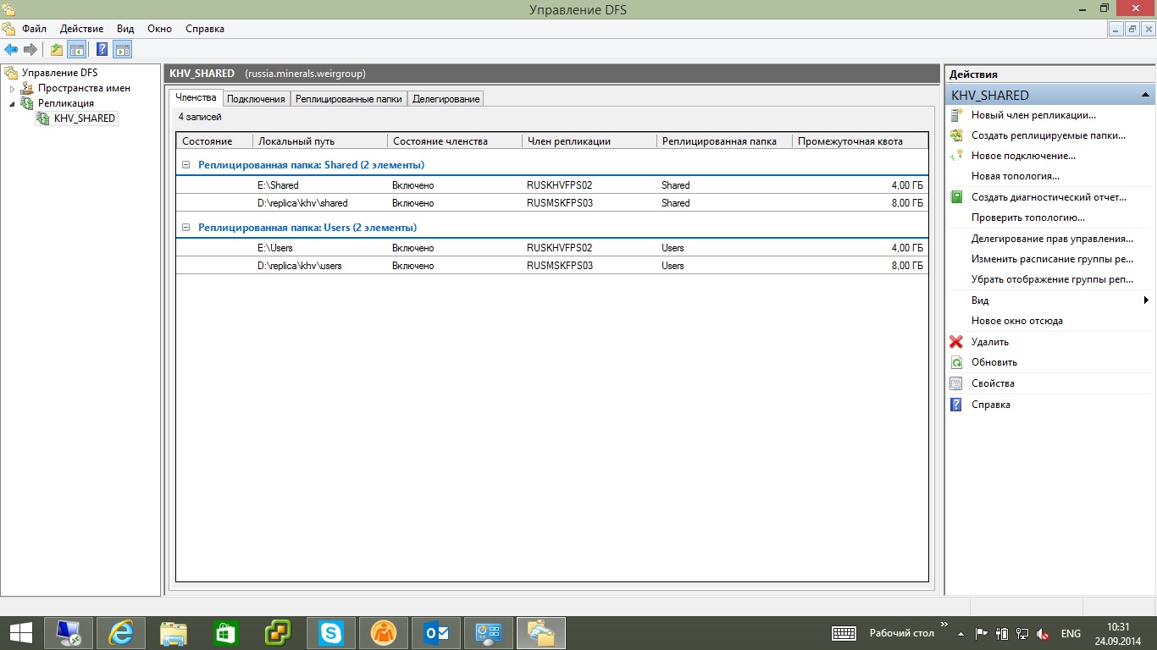Open the Windows Start button

[x=21, y=633]
